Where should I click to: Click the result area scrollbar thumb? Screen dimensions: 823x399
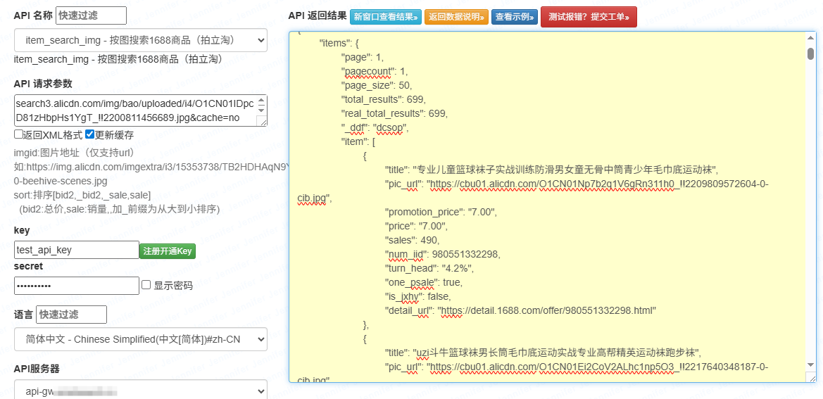click(x=811, y=53)
